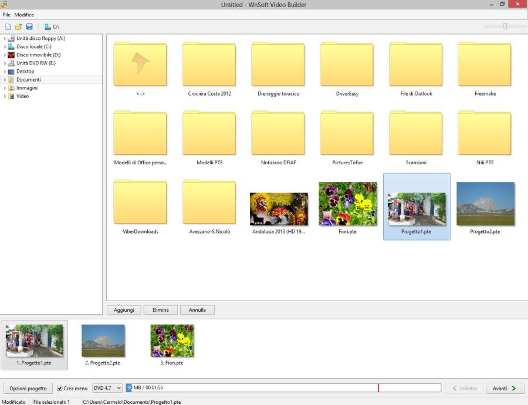Screen dimensions: 528x405
Task: Open the PicturesToExe folder
Action: click(x=346, y=133)
